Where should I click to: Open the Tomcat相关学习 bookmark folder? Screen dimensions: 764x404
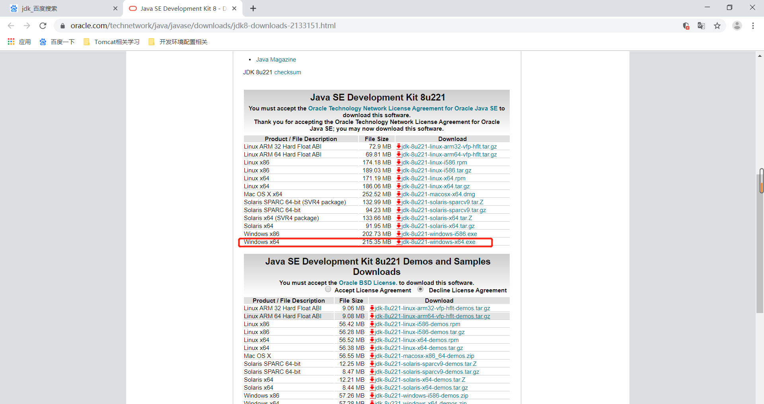click(111, 42)
